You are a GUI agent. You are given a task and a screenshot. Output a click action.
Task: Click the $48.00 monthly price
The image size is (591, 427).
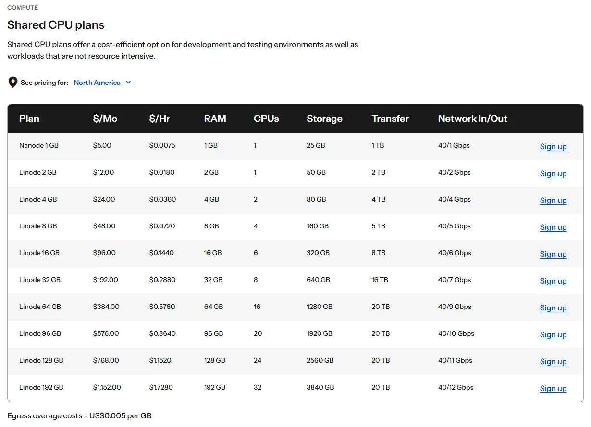coord(104,226)
